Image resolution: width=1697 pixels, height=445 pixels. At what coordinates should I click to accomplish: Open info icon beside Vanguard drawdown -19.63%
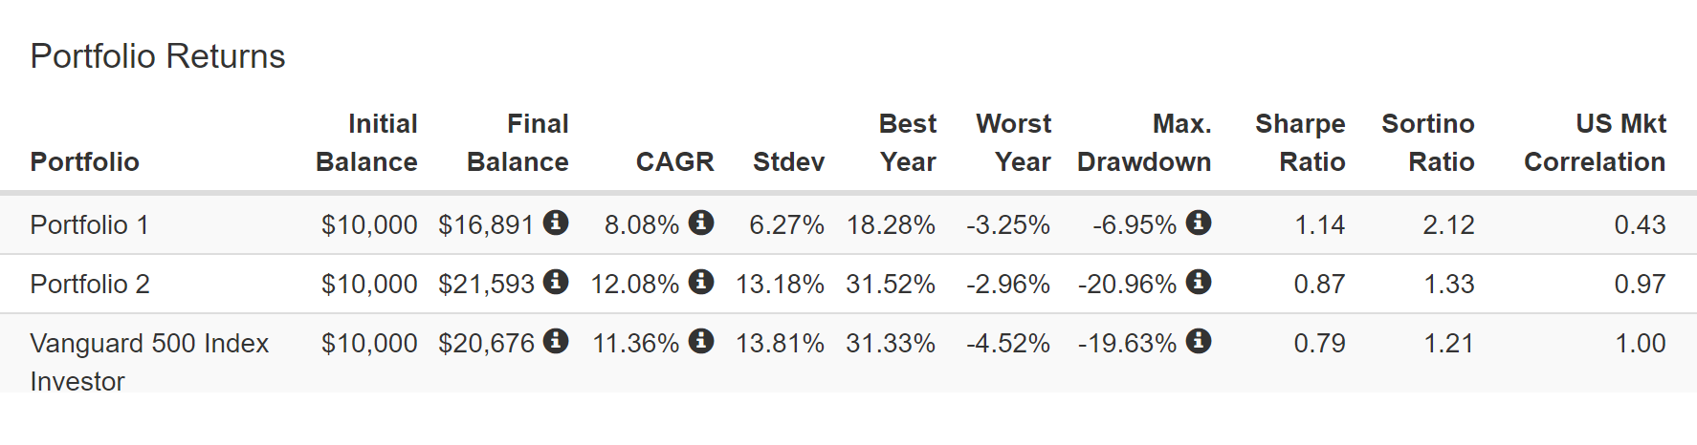(x=1199, y=341)
